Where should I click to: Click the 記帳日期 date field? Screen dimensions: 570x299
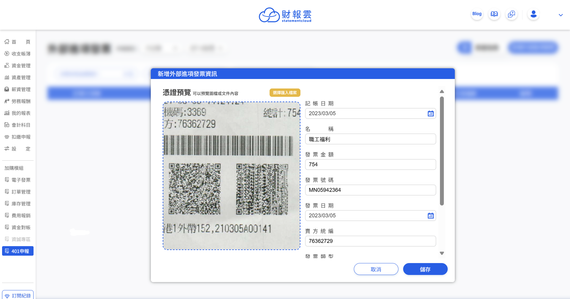(x=370, y=113)
